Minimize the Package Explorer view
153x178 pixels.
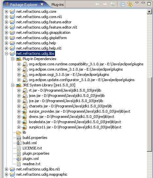[143, 3]
